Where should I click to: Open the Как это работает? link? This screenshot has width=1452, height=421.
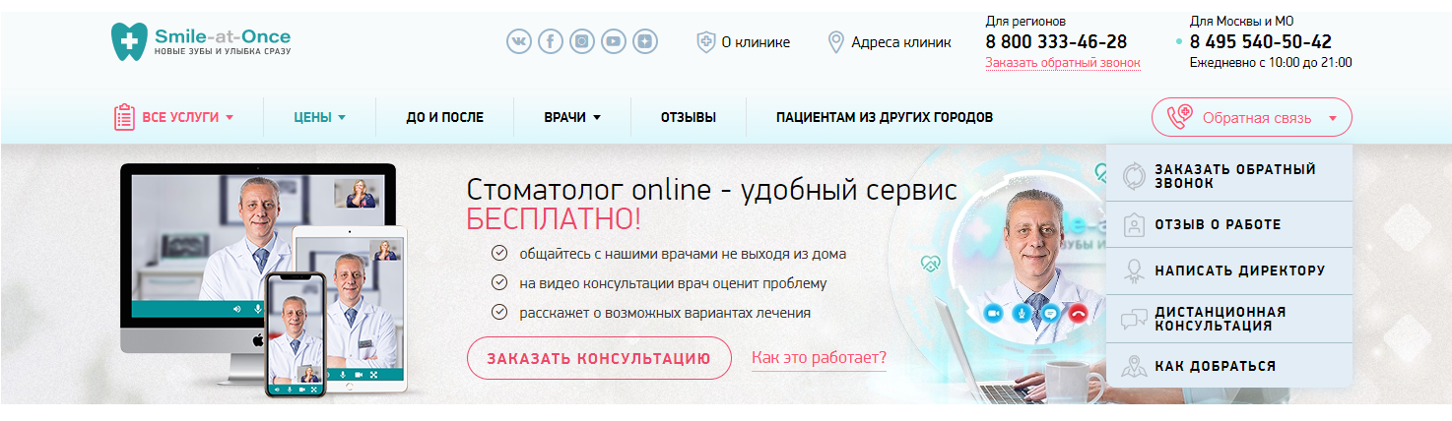coord(819,357)
